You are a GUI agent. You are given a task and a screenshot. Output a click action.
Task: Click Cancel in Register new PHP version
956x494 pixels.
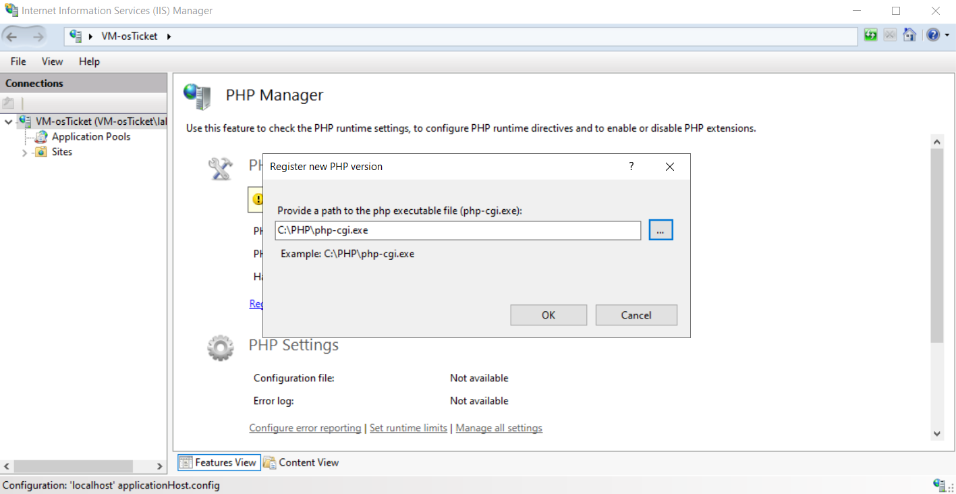click(636, 315)
